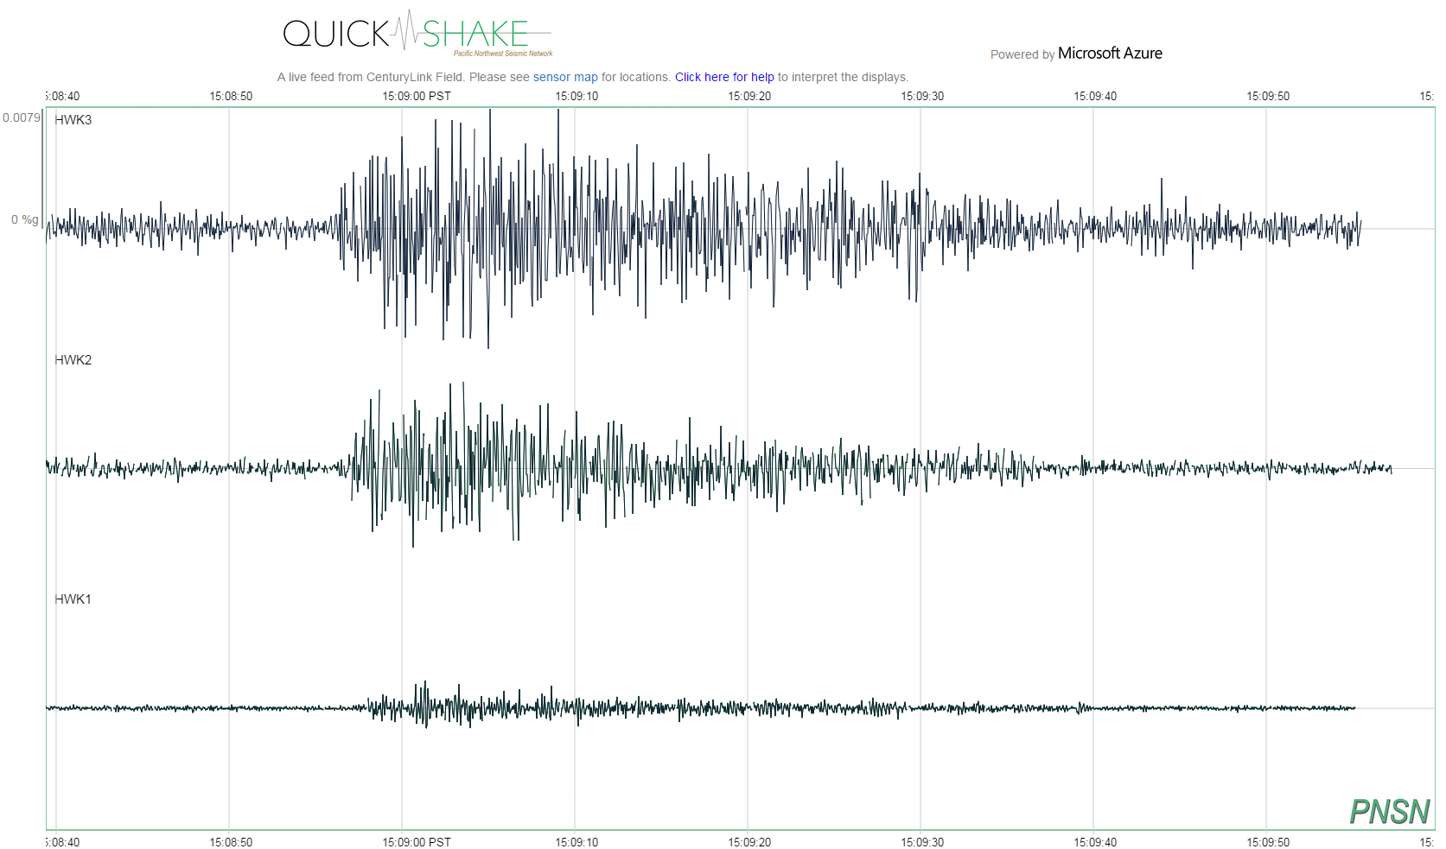This screenshot has width=1446, height=849.
Task: Click the top 15:09:00 PST time label
Action: point(417,96)
